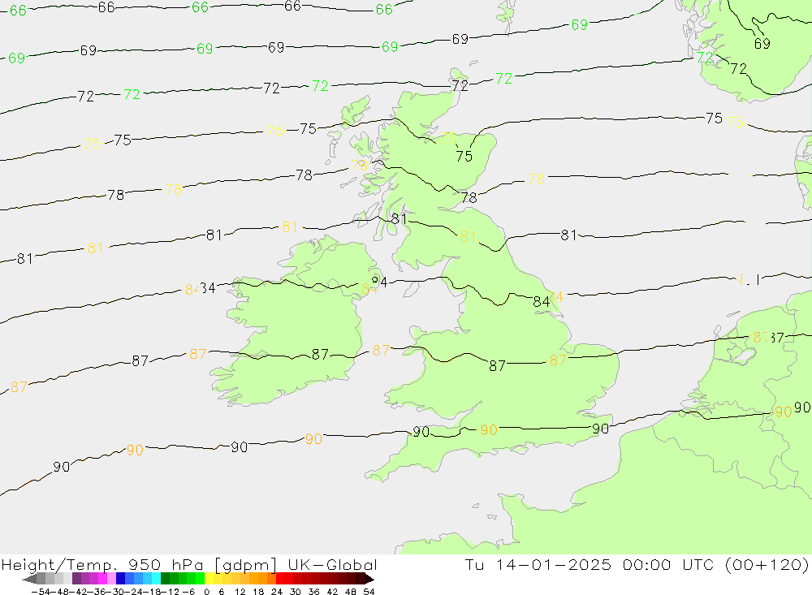Click the black 90 label over Cornwall
This screenshot has height=595, width=812.
tap(421, 432)
